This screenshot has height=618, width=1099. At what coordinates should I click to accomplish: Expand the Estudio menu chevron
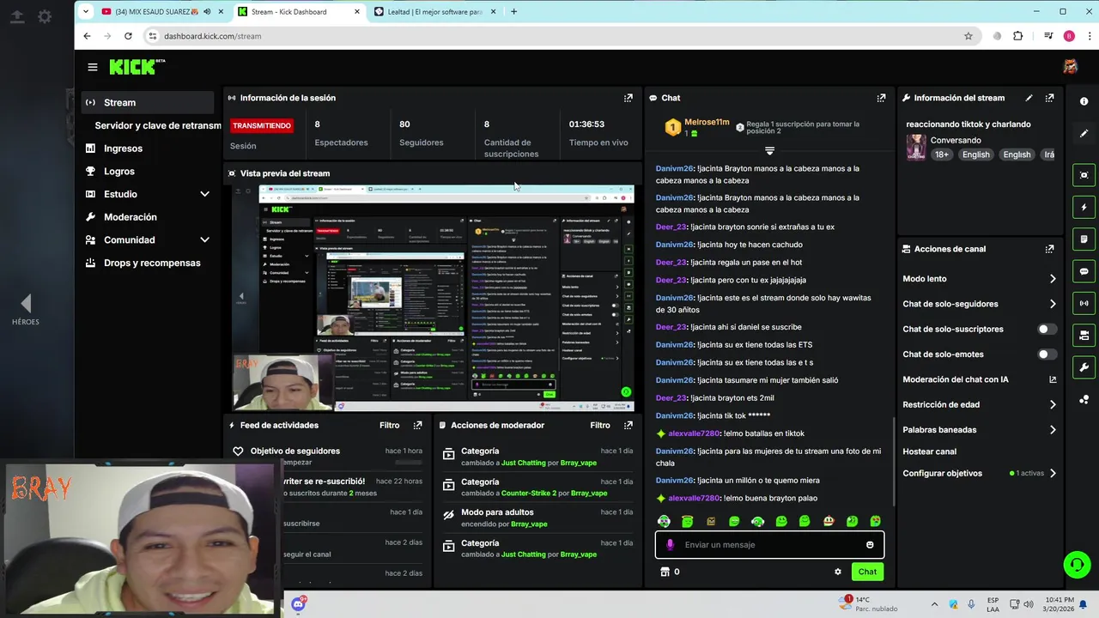[x=204, y=194]
